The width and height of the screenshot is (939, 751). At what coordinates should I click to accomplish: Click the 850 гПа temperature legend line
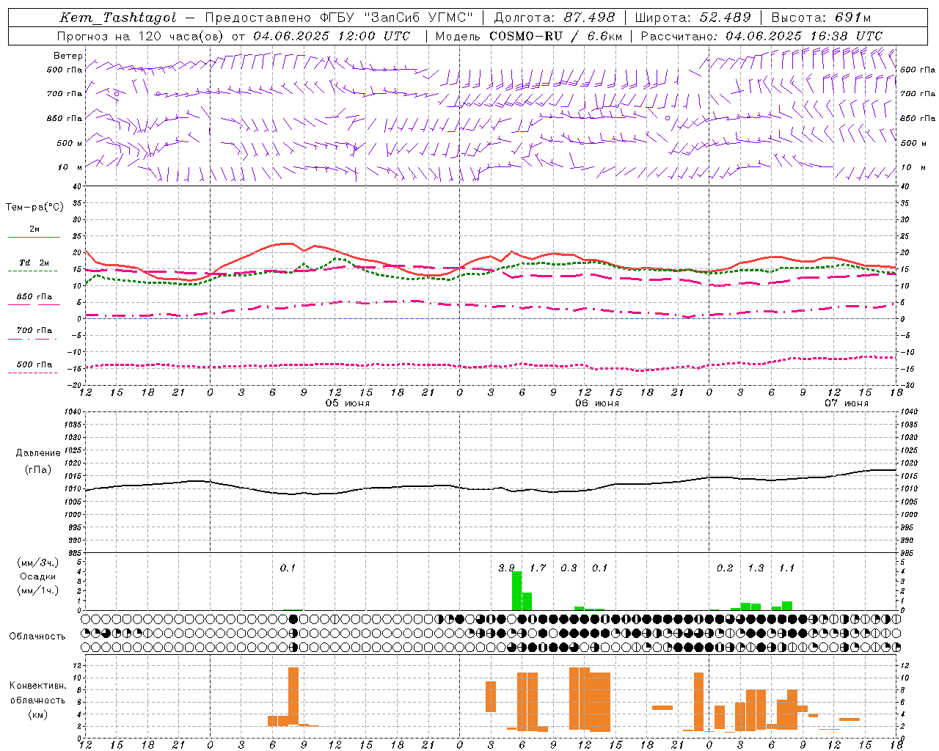coord(32,304)
